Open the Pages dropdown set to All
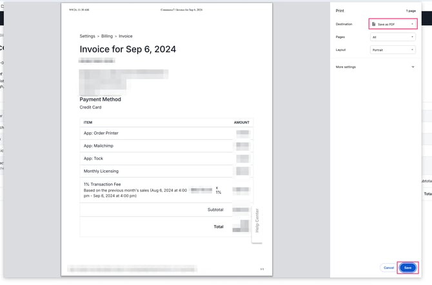The image size is (432, 285). point(393,37)
